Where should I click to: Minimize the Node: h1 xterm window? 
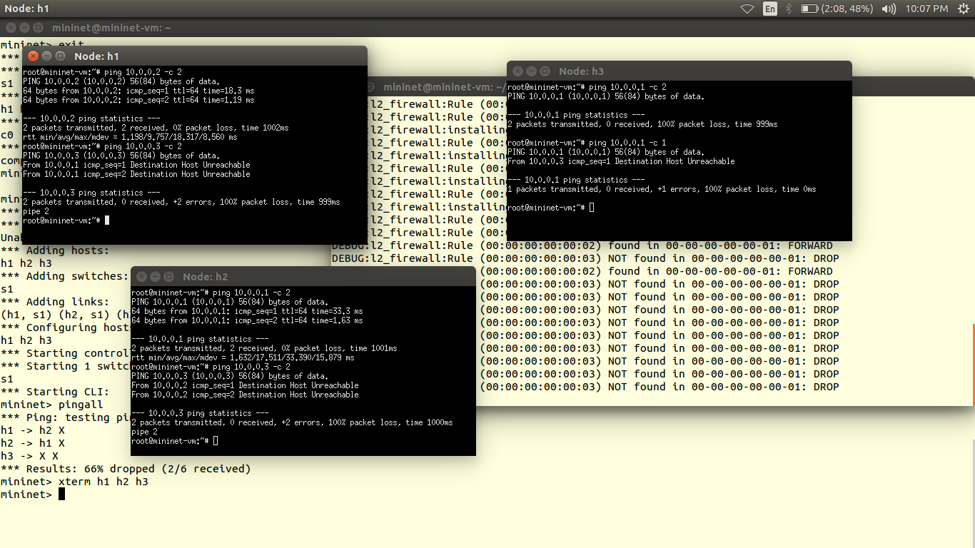46,56
